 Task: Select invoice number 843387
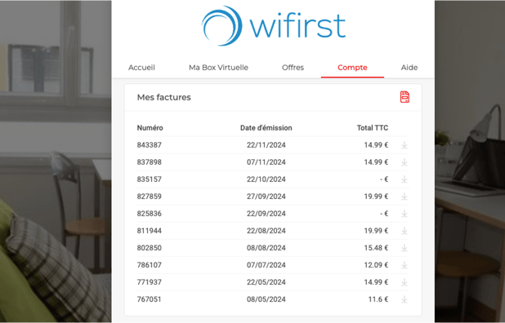click(149, 145)
